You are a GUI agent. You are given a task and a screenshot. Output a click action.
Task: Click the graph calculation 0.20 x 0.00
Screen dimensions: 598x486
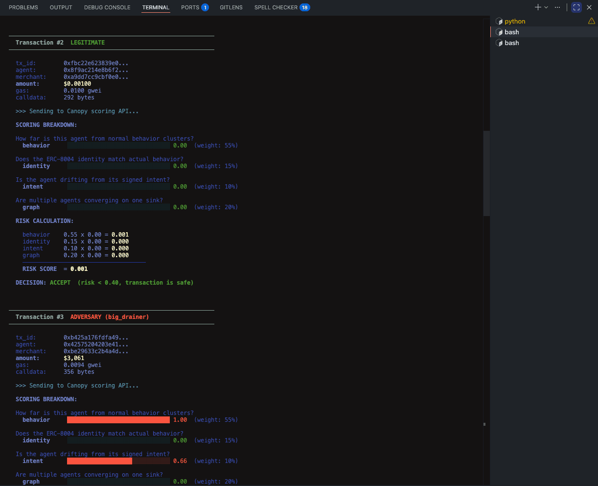pos(82,255)
